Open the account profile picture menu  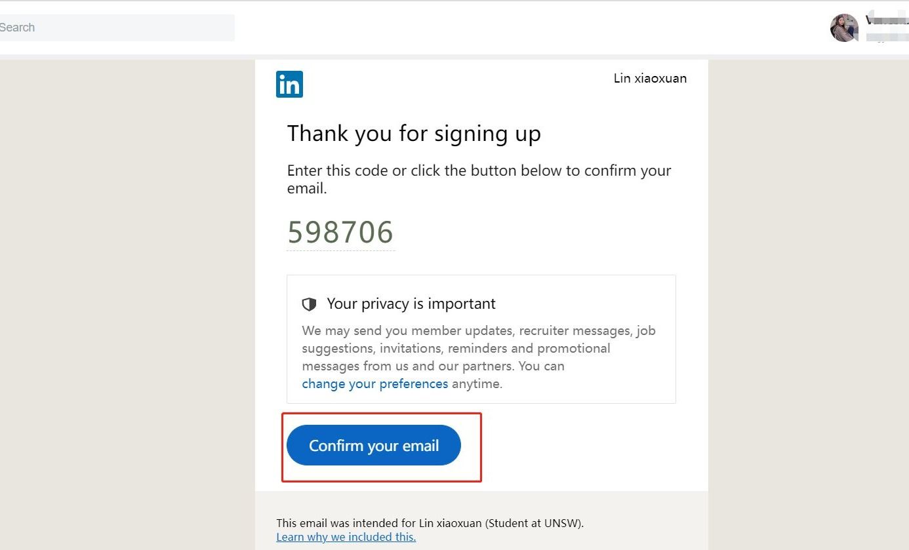pyautogui.click(x=844, y=28)
